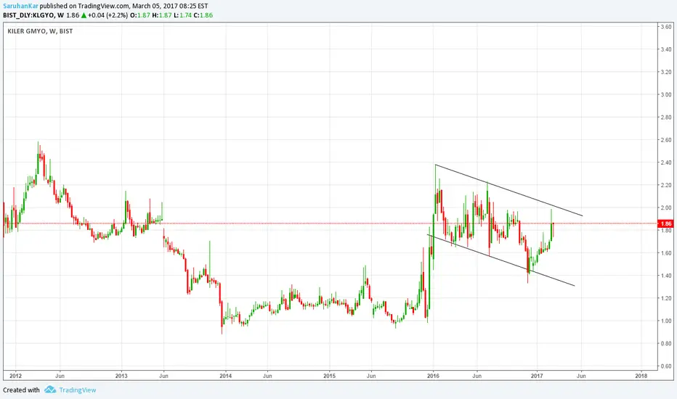The height and width of the screenshot is (399, 677).
Task: Click the 2018 label on time axis
Action: point(641,376)
